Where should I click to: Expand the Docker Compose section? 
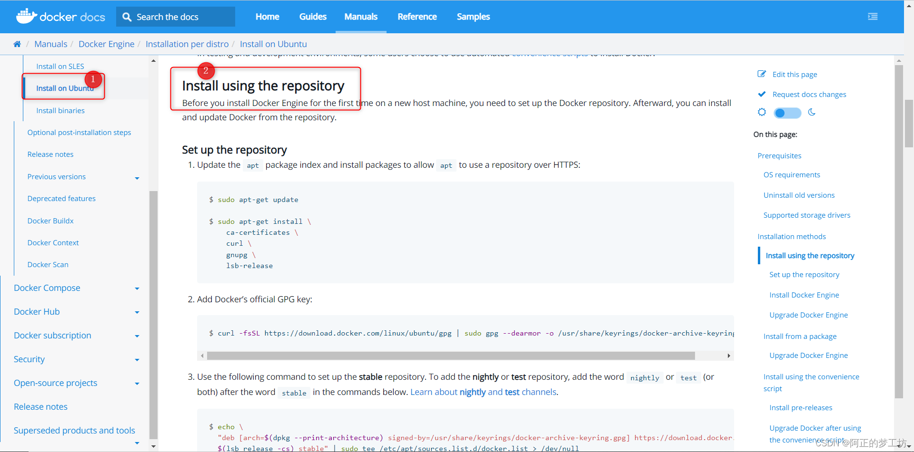[137, 289]
